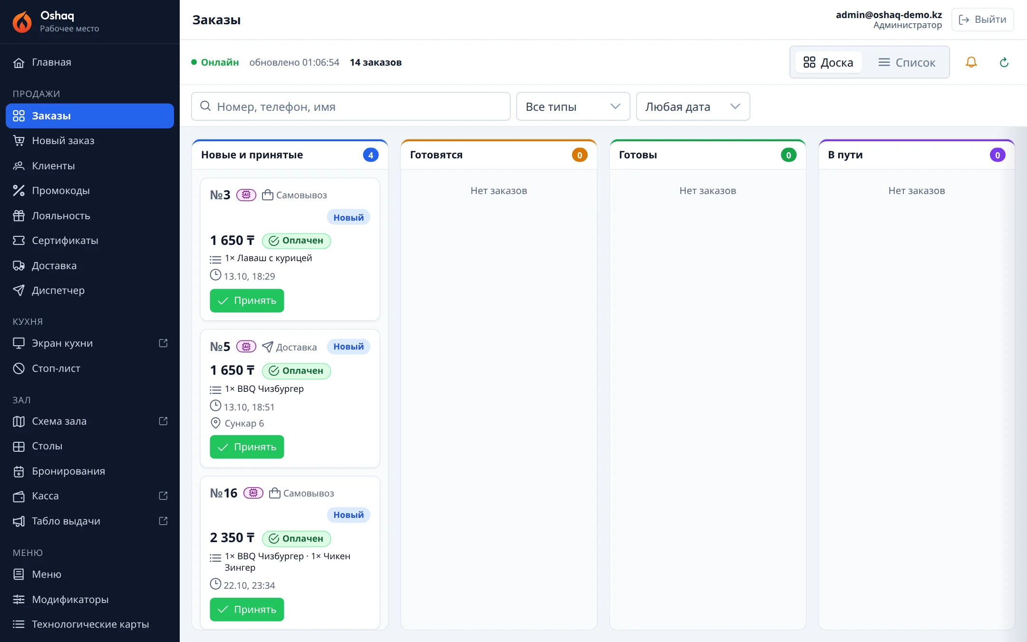Refresh orders with the reload icon

point(1004,62)
